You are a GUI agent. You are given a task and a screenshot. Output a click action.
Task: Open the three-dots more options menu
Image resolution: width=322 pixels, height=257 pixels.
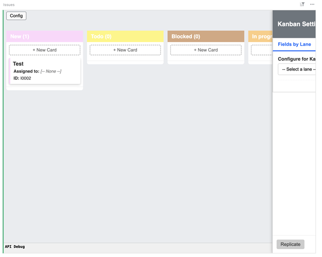312,4
